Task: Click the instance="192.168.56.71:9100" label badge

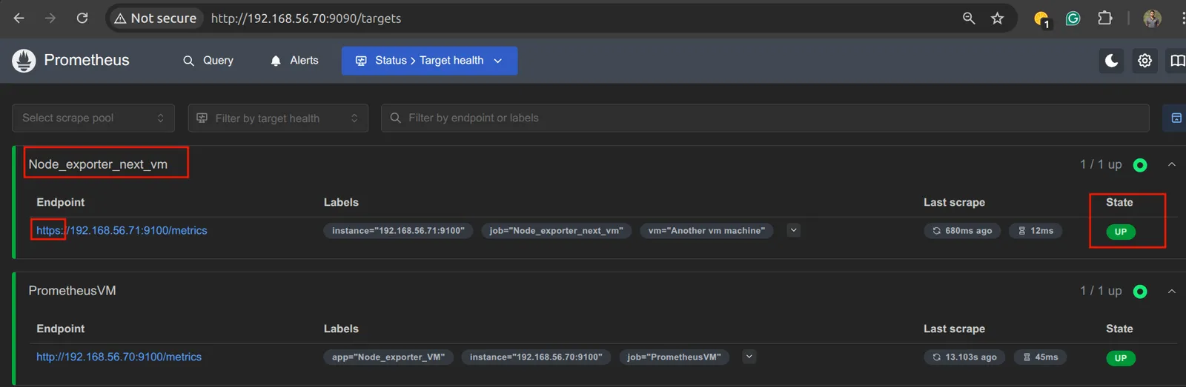Action: 398,231
